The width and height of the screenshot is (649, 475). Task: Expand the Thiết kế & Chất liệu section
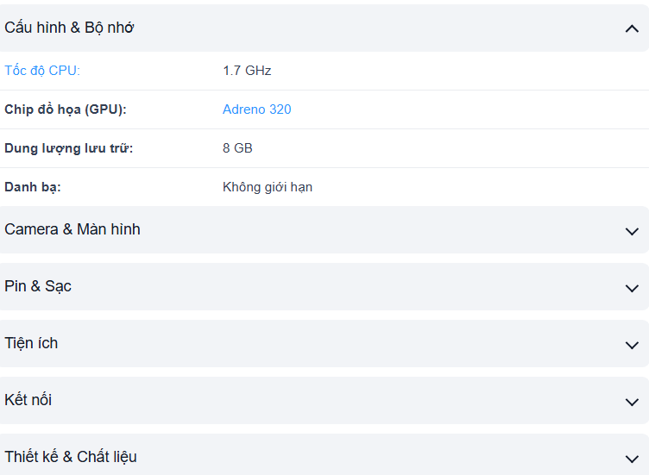pyautogui.click(x=71, y=457)
